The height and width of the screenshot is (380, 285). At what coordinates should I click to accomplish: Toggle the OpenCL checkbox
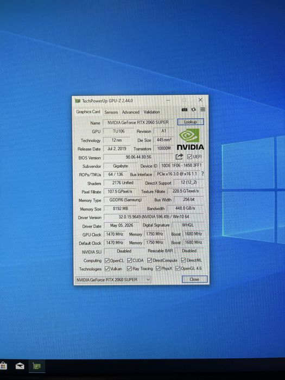[107, 261]
